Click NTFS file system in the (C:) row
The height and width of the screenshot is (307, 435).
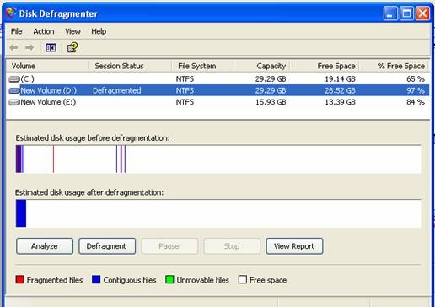(185, 79)
